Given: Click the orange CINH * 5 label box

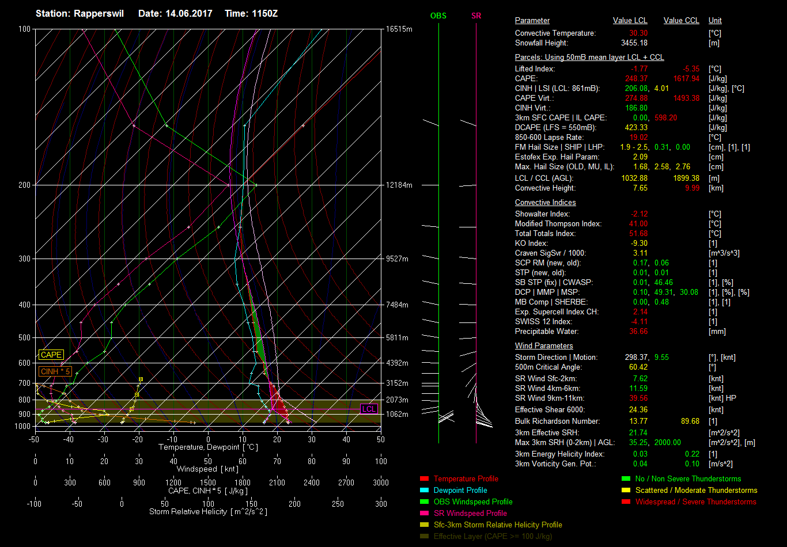Looking at the screenshot, I should pyautogui.click(x=55, y=371).
